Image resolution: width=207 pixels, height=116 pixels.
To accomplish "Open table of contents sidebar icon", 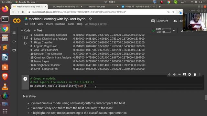I will coord(14,33).
